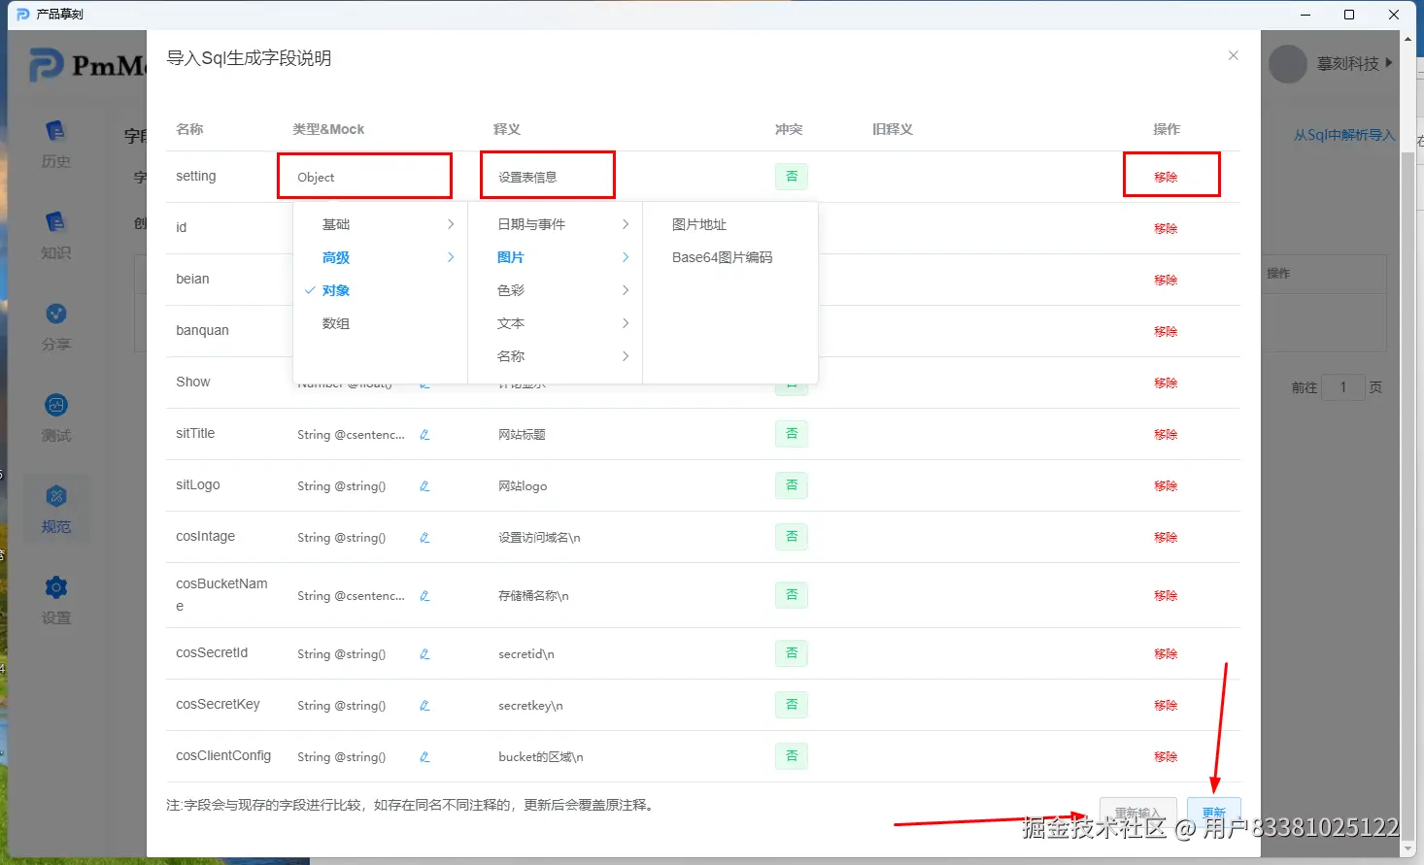Choose 图片地址 mock option
The width and height of the screenshot is (1424, 865).
coord(729,224)
